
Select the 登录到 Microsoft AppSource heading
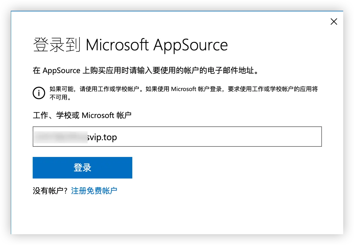pyautogui.click(x=130, y=45)
